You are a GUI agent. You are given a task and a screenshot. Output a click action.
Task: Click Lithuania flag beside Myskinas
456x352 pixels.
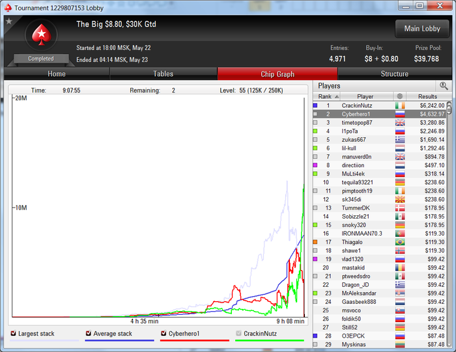pyautogui.click(x=400, y=344)
